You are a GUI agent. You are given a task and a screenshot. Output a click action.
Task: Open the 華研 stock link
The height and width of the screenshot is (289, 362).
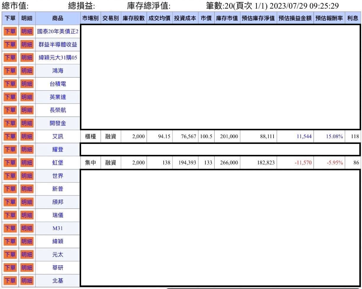pos(58,268)
